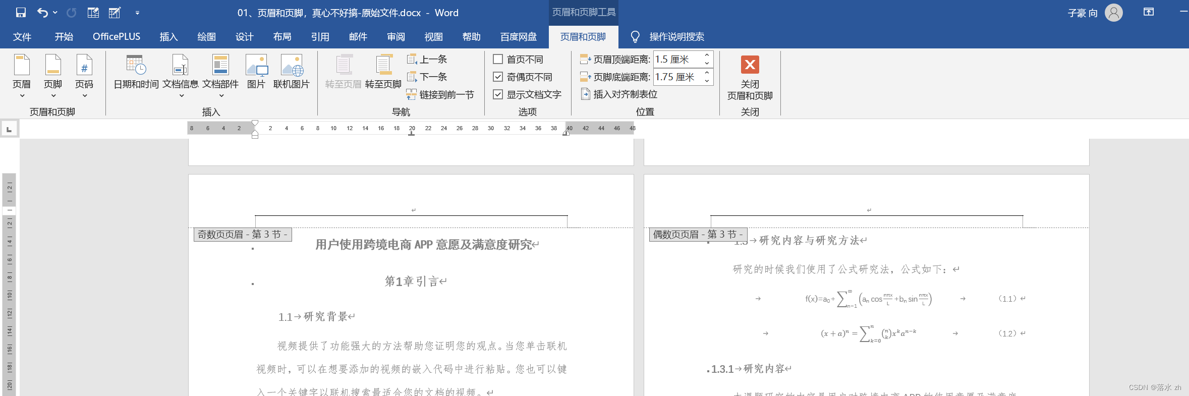Go to 下一条 next section

coord(427,77)
